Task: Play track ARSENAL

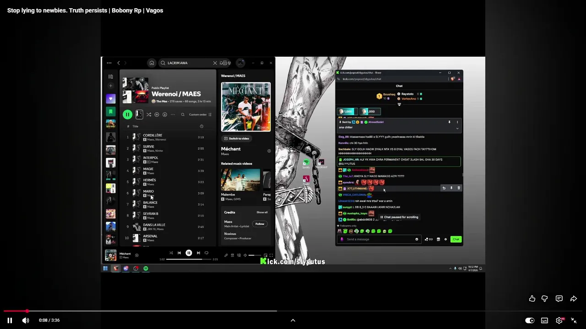Action: (x=167, y=238)
